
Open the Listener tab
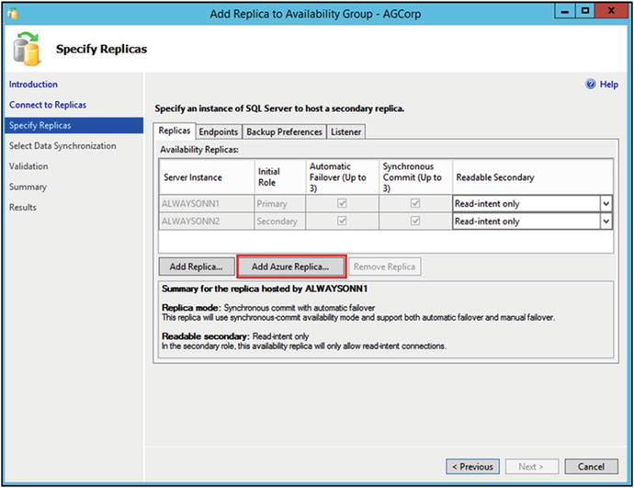(x=345, y=131)
